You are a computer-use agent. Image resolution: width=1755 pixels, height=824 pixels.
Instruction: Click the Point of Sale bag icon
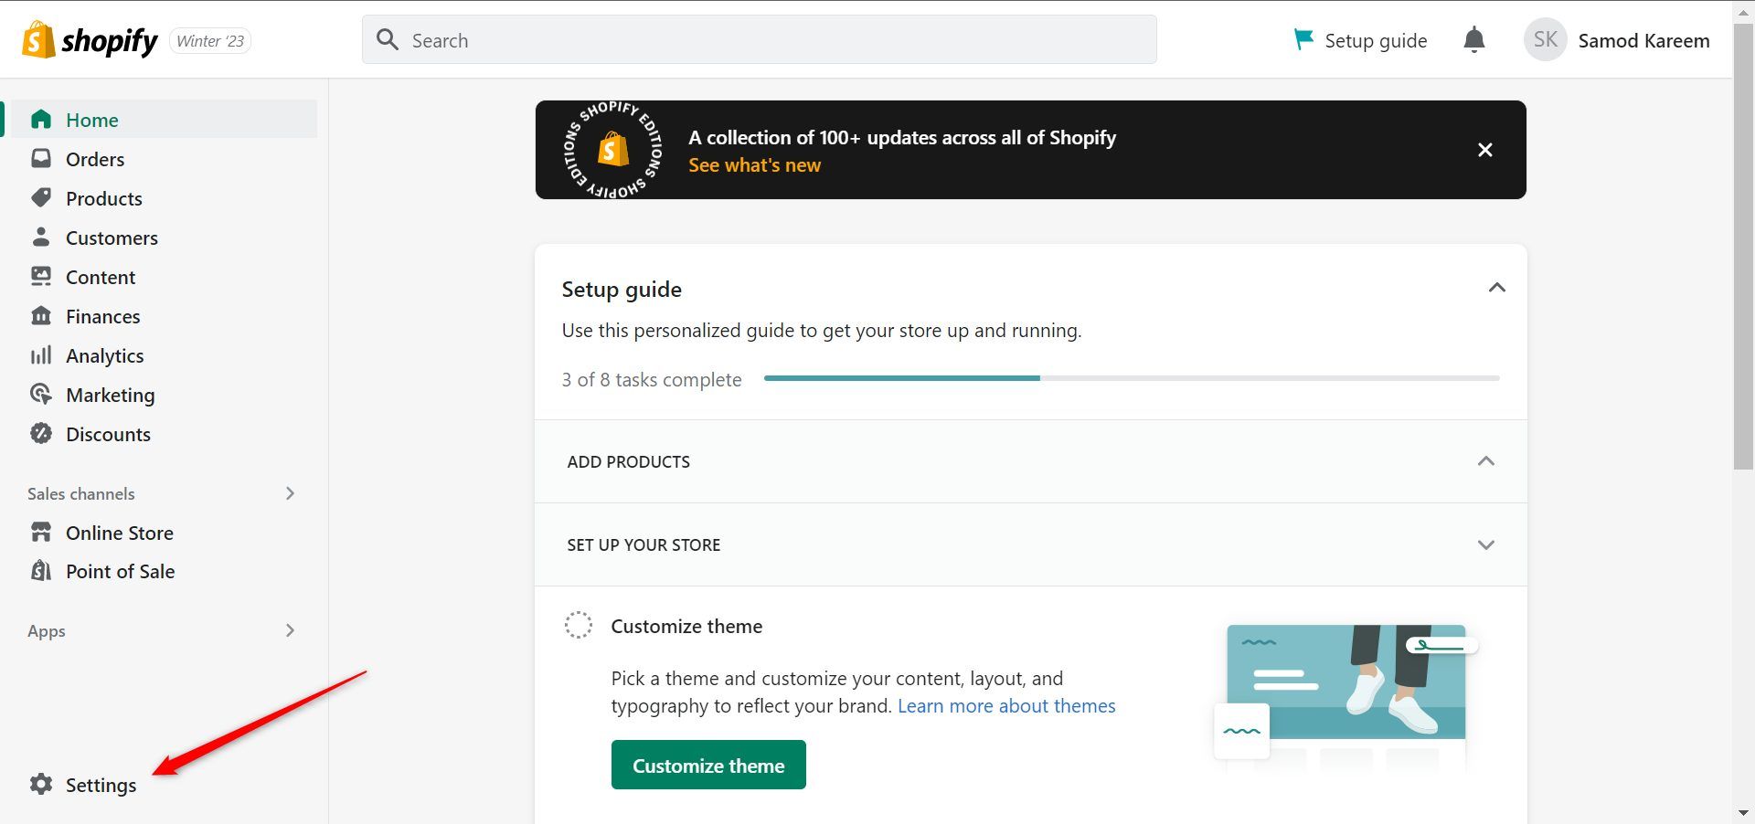(x=41, y=571)
